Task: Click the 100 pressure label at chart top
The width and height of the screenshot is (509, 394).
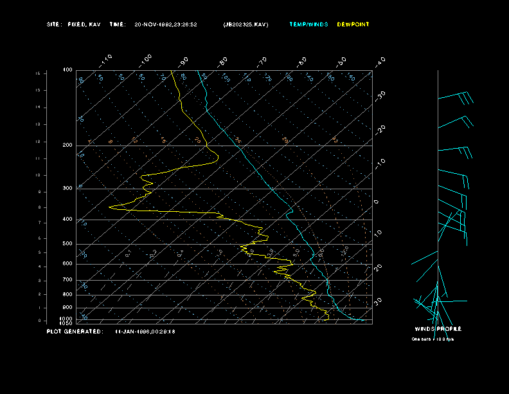Action: pyautogui.click(x=67, y=70)
